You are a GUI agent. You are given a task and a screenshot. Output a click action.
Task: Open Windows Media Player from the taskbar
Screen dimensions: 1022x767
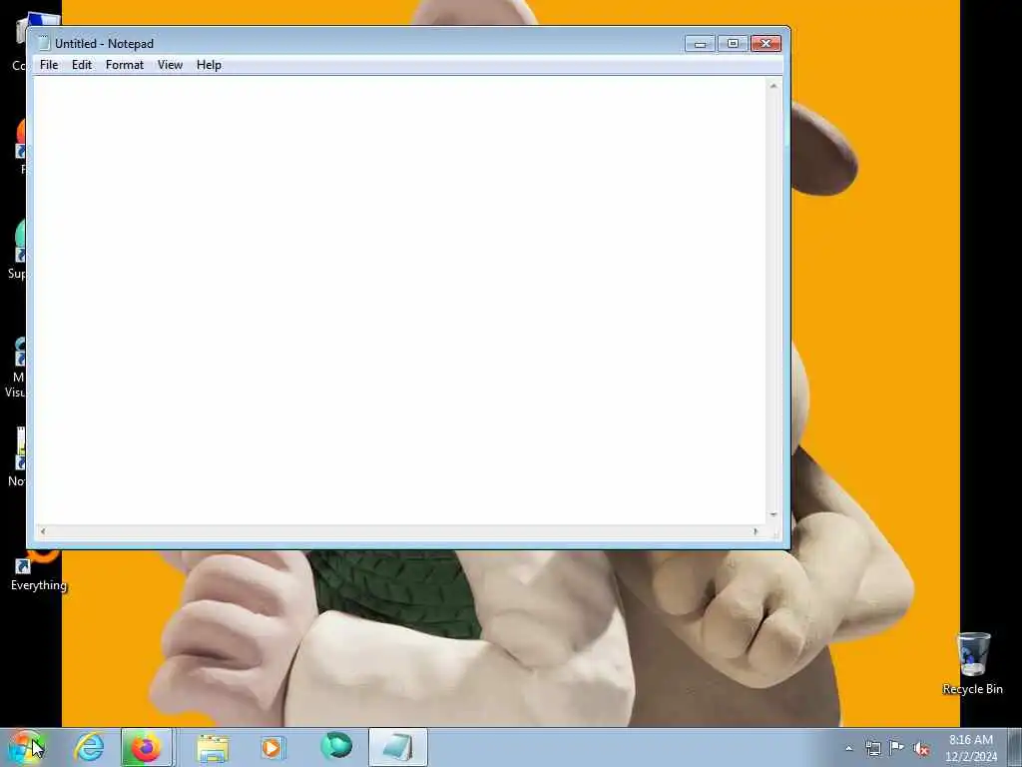coord(272,747)
